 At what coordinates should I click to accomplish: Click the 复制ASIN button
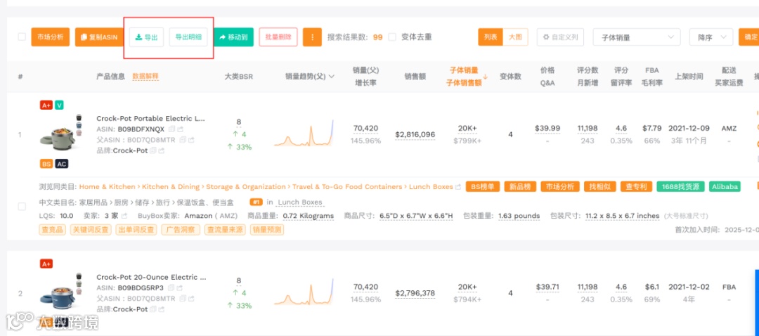click(99, 37)
